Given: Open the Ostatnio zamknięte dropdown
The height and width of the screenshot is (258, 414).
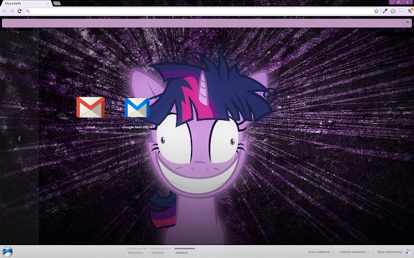Looking at the screenshot, I should [x=354, y=252].
